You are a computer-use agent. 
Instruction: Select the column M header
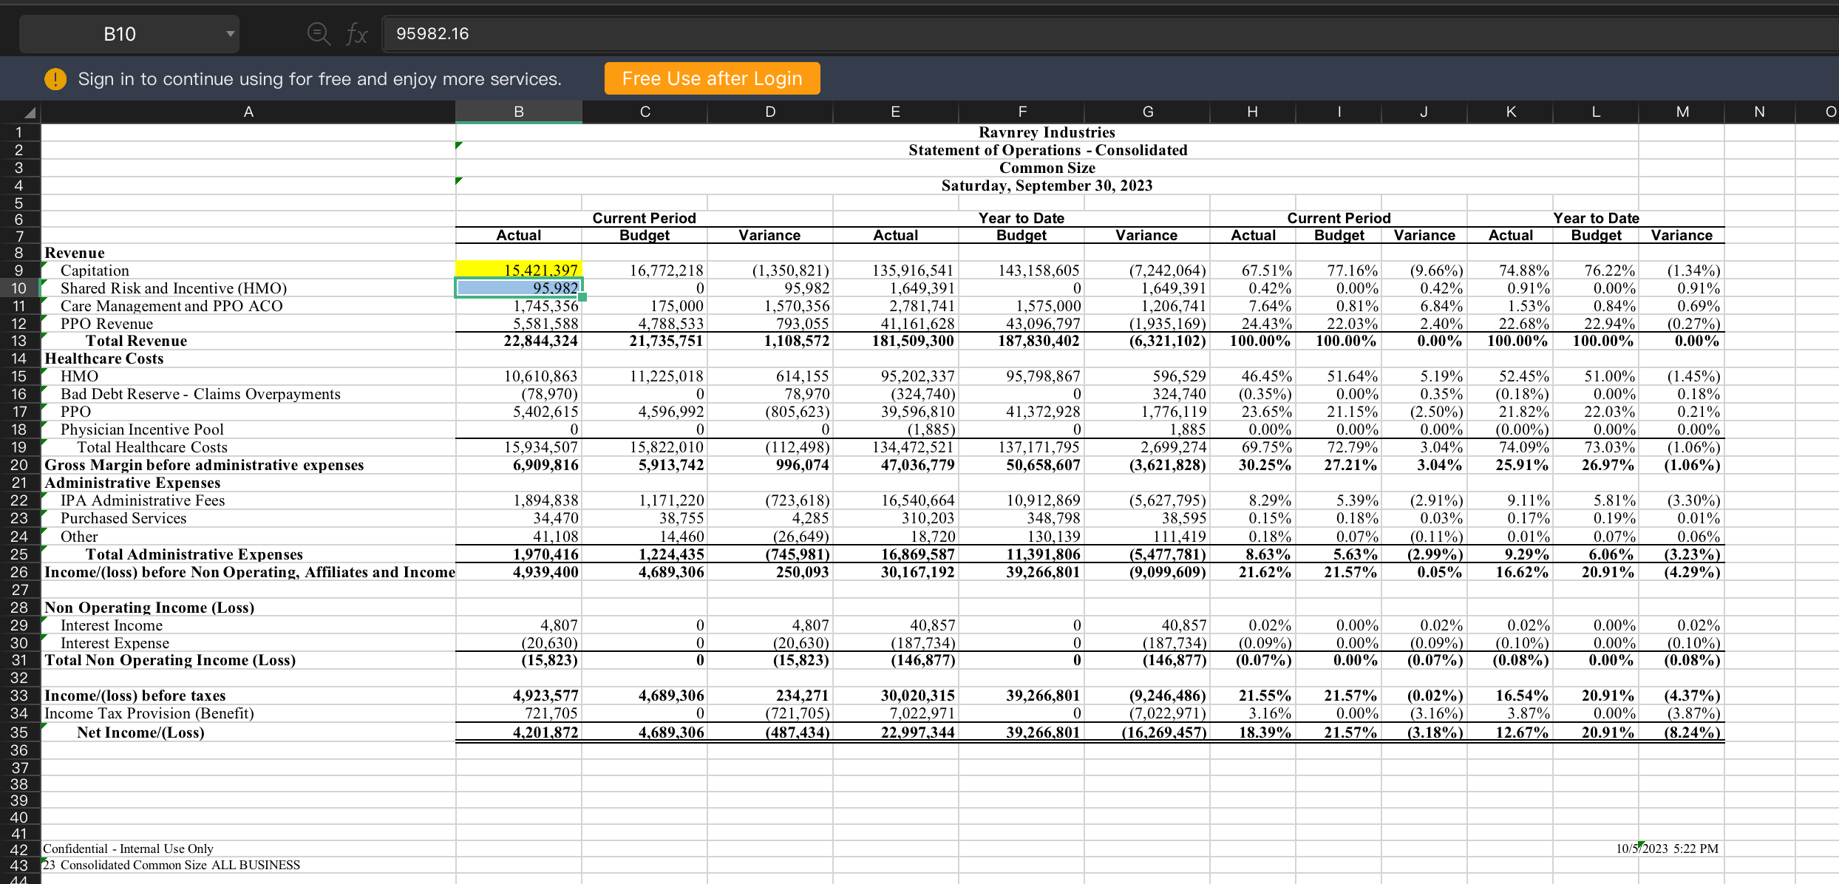1682,112
